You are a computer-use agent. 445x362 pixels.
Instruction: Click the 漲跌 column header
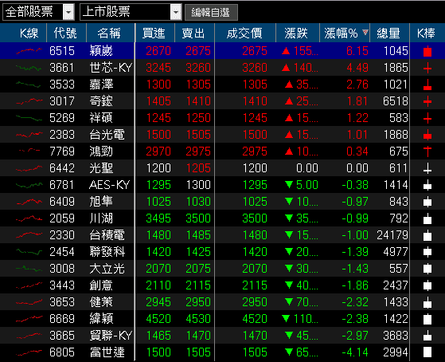click(x=296, y=33)
